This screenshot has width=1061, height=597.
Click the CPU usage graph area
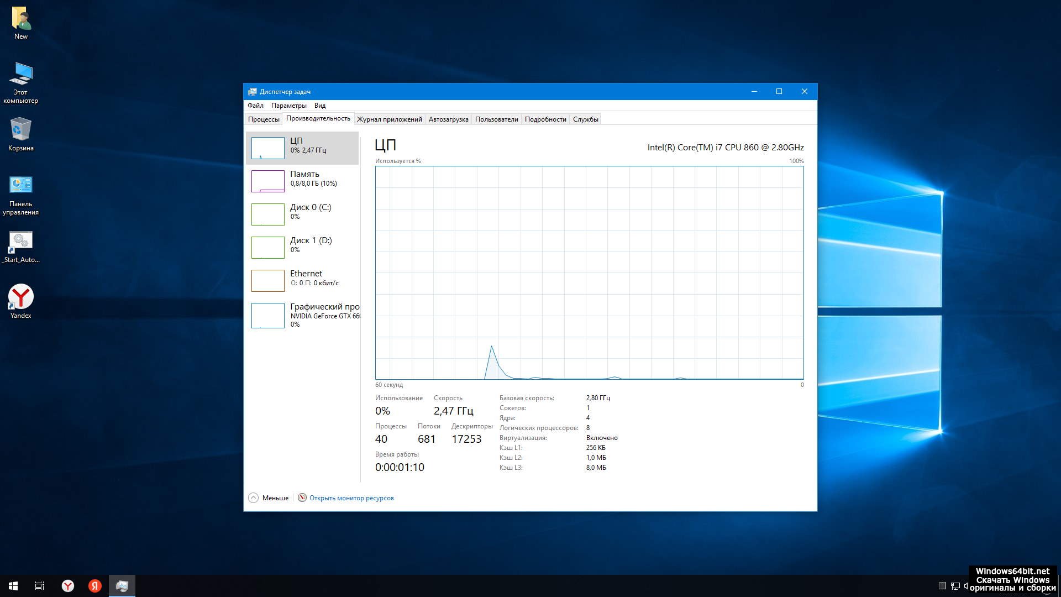(x=589, y=273)
